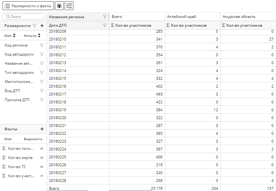Click the plus icon next to Размерности
Screen dimensions: 276x191
coord(42,26)
